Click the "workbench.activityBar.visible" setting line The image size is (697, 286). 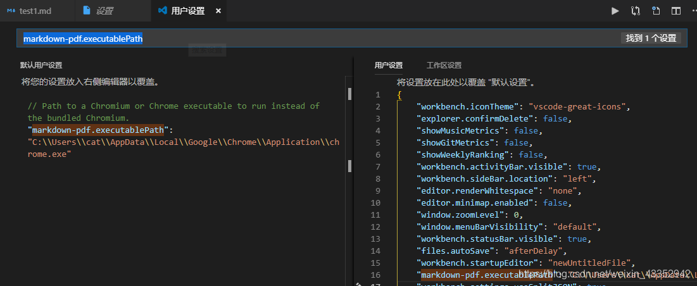coord(508,166)
